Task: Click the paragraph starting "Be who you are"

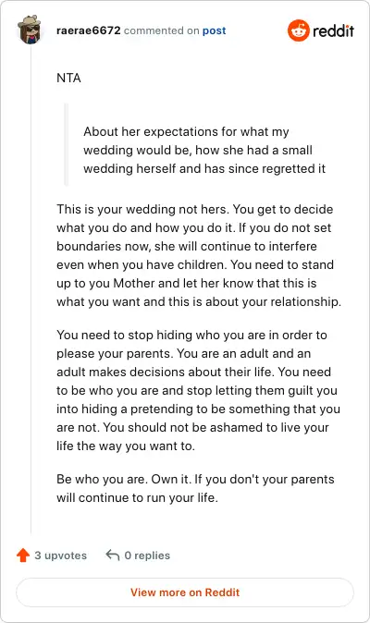Action: tap(195, 488)
